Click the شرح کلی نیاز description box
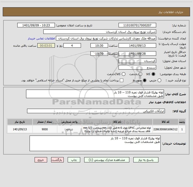Screen dimensions: 193x187 click(95, 94)
